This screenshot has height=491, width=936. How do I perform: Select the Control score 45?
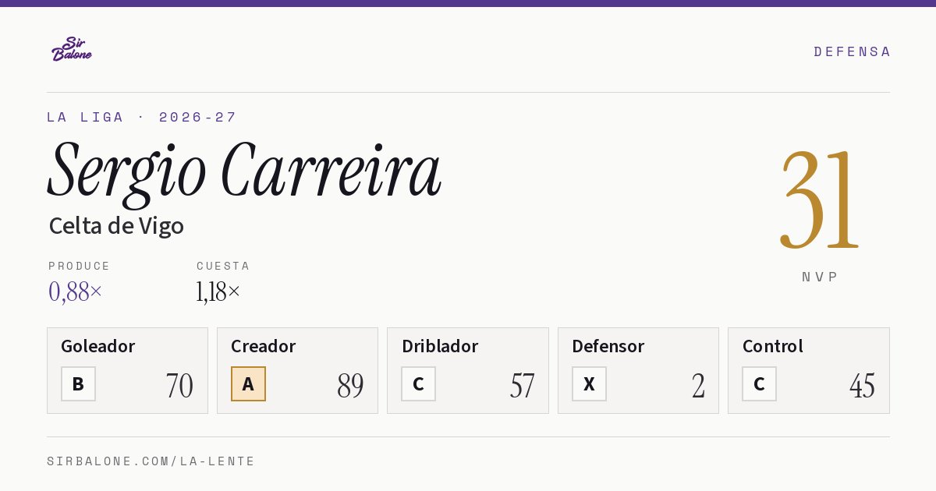tap(862, 386)
